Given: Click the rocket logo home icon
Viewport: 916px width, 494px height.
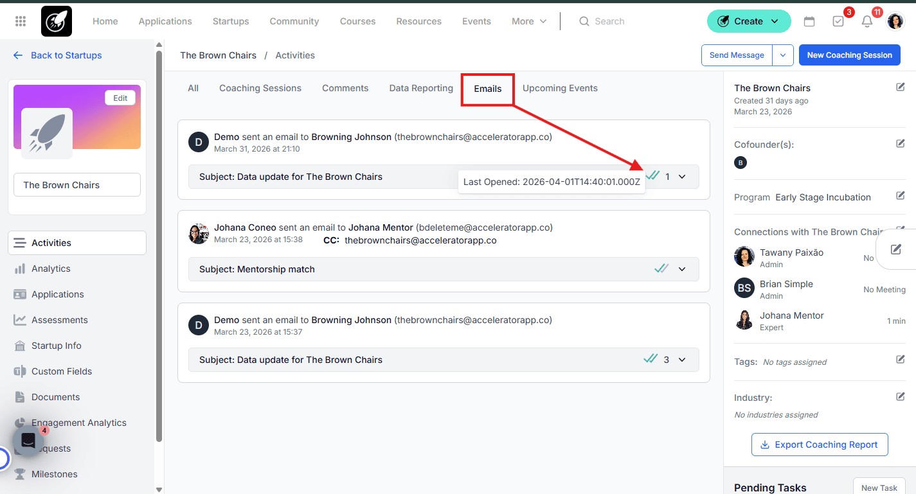Looking at the screenshot, I should pyautogui.click(x=57, y=21).
